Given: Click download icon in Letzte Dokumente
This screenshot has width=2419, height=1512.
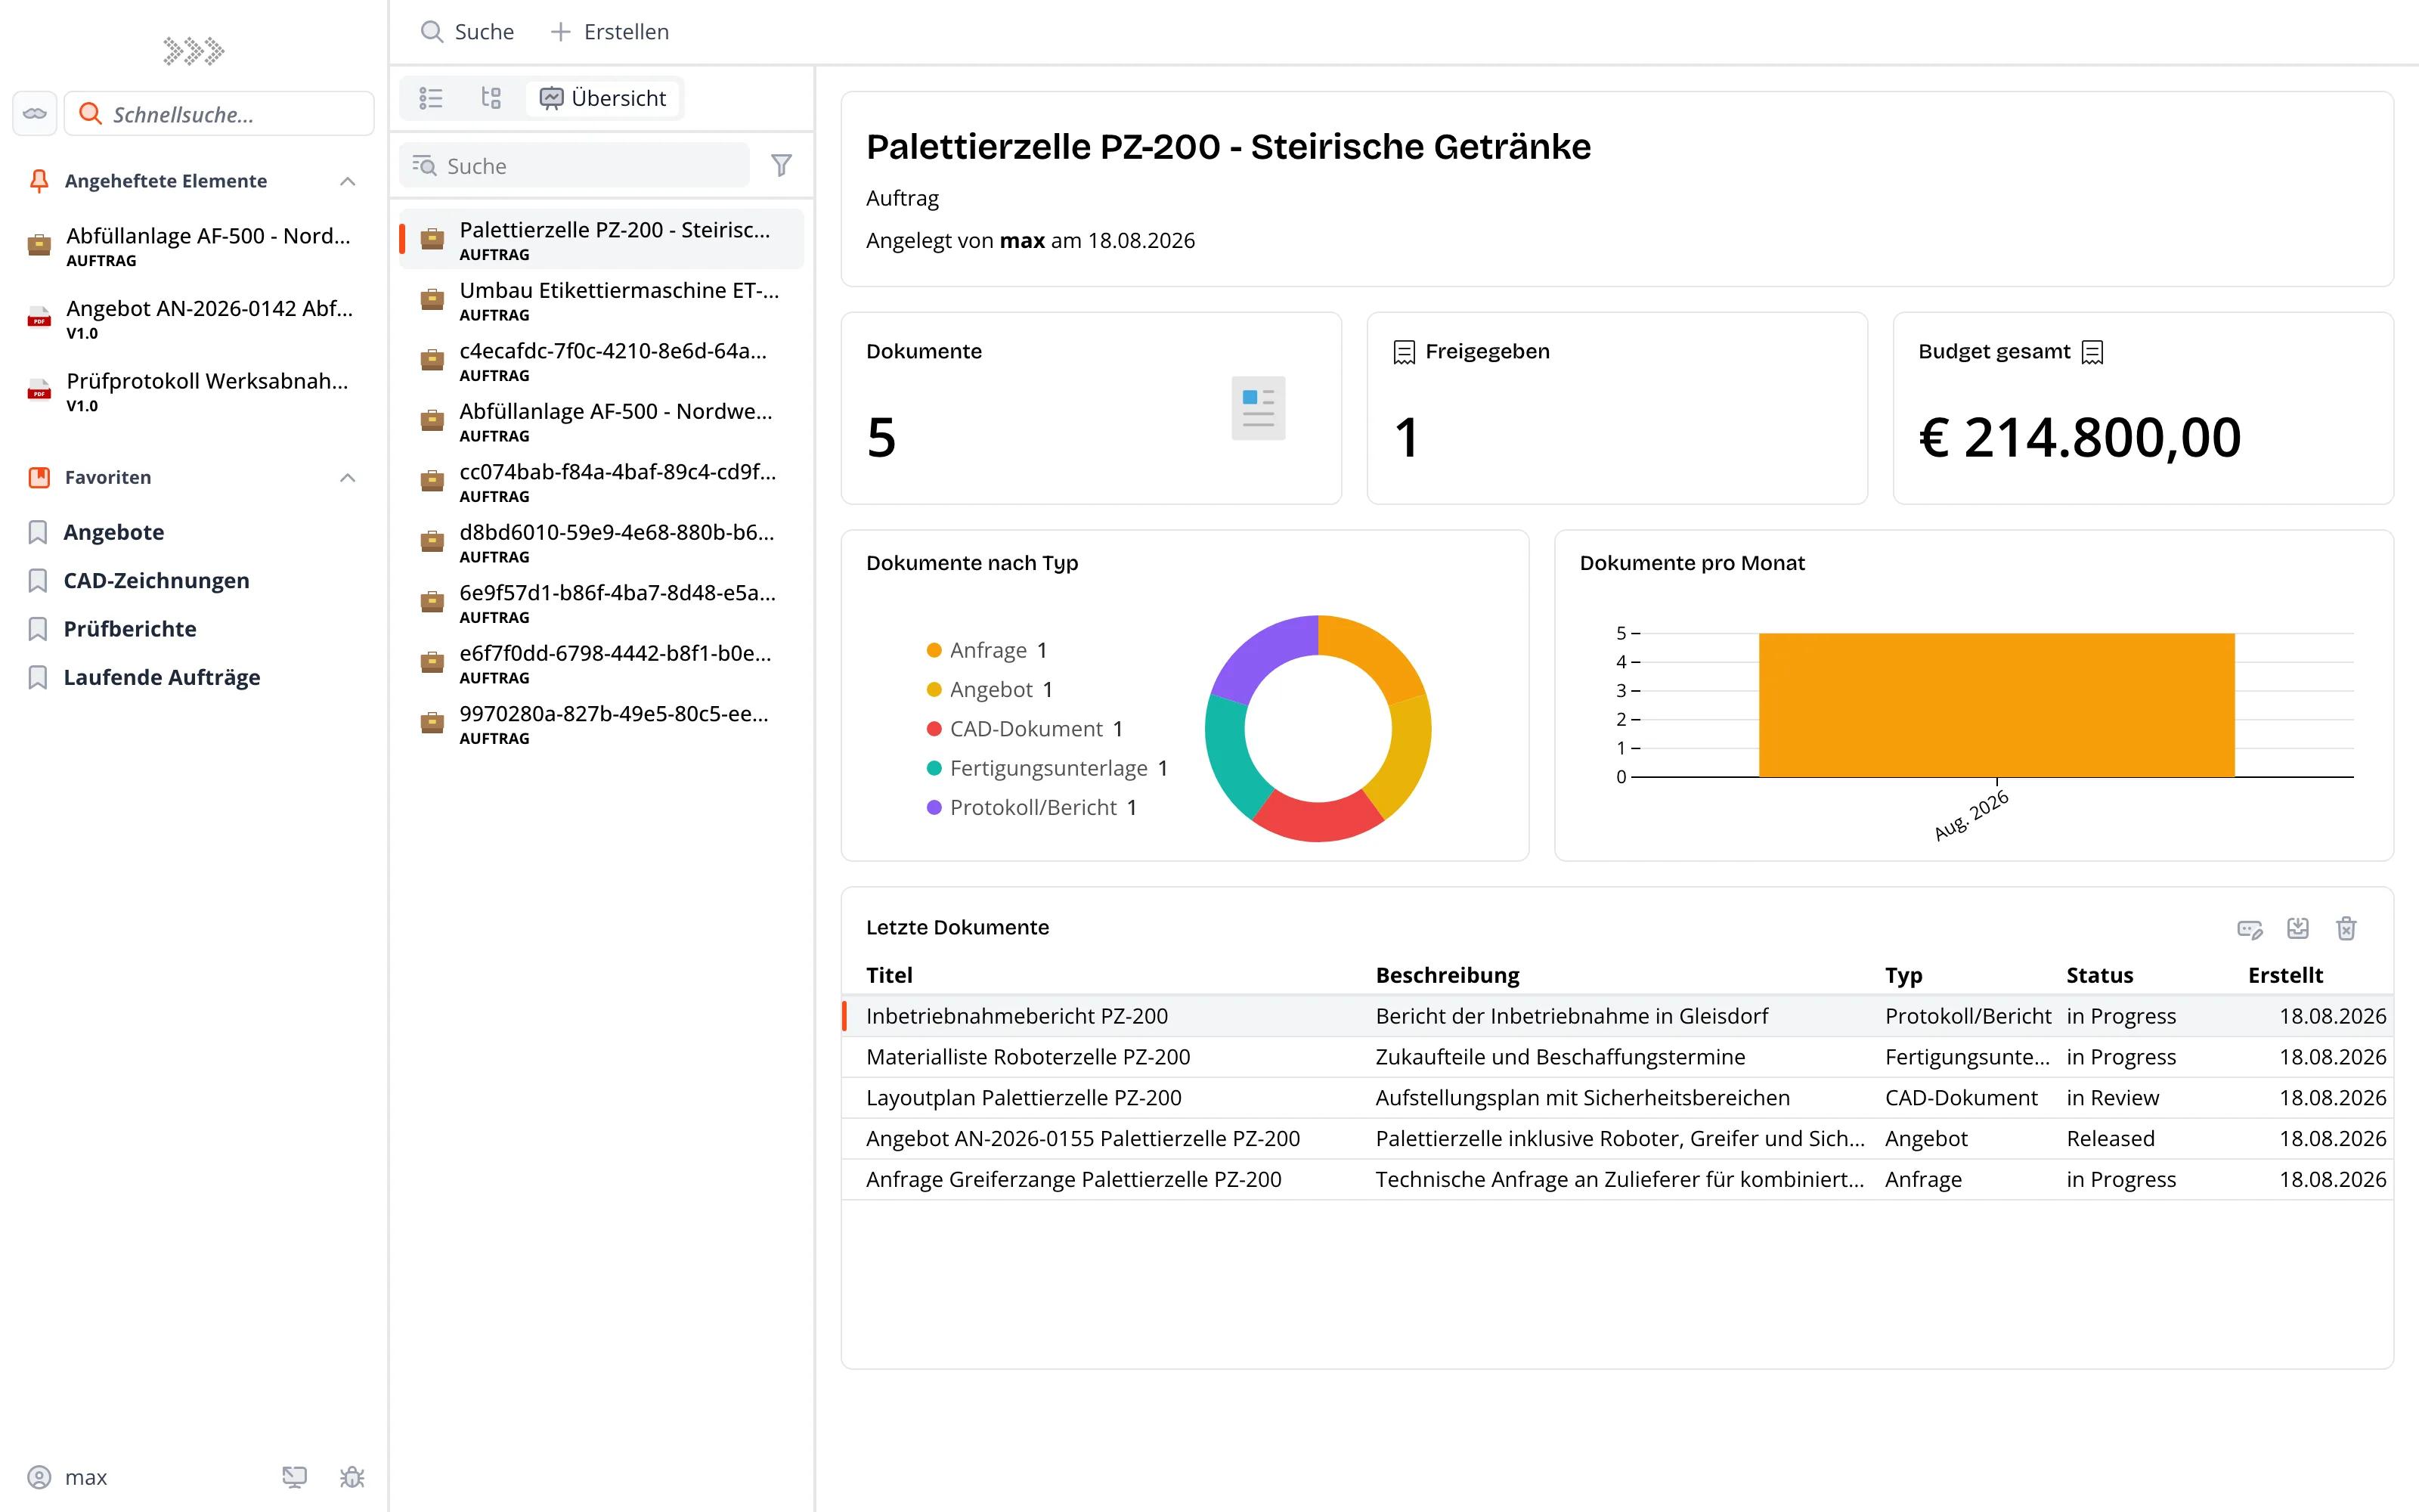Looking at the screenshot, I should 2298,928.
